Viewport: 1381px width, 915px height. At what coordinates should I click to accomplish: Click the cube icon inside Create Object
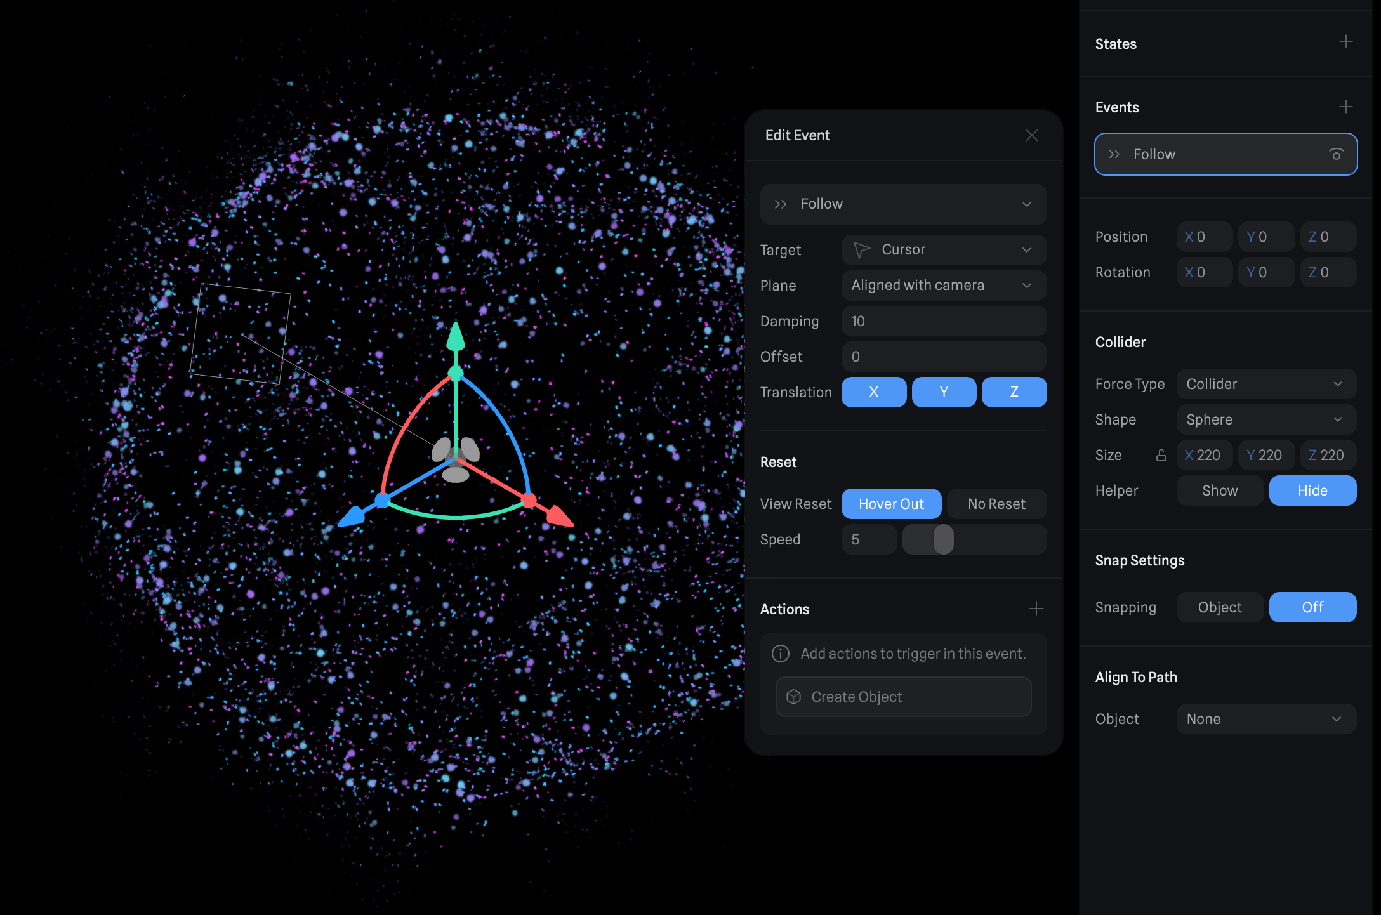(794, 696)
